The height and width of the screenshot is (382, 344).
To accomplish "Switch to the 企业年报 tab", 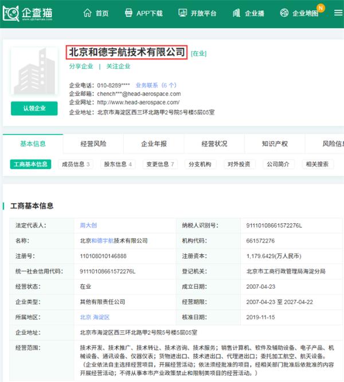I will [x=154, y=144].
